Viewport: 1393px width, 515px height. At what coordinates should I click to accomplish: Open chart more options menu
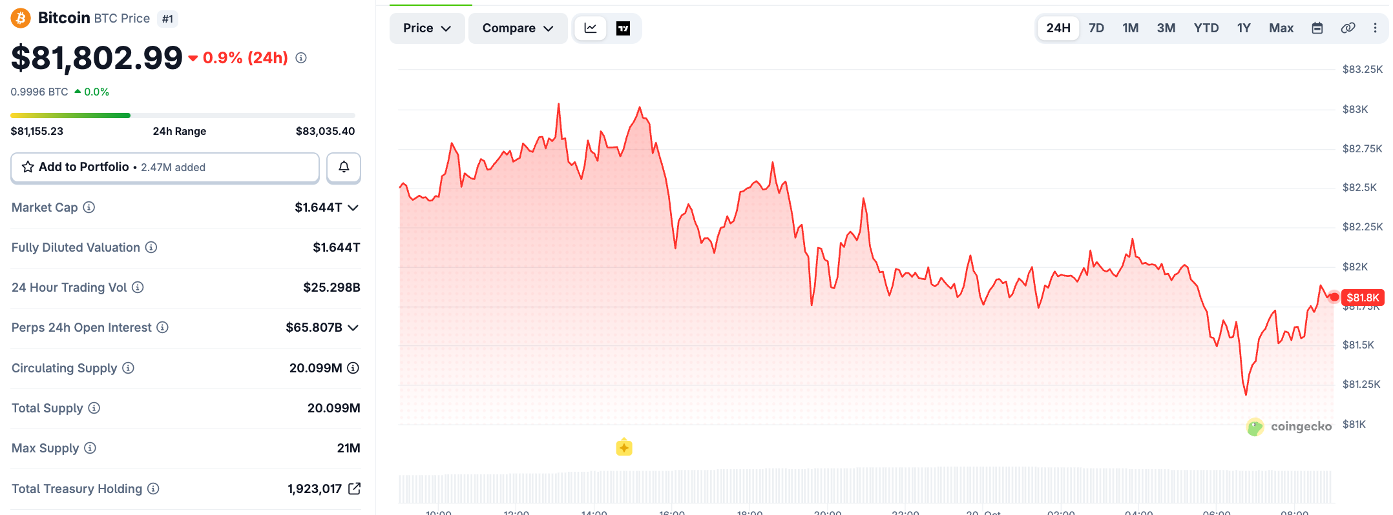click(x=1375, y=28)
